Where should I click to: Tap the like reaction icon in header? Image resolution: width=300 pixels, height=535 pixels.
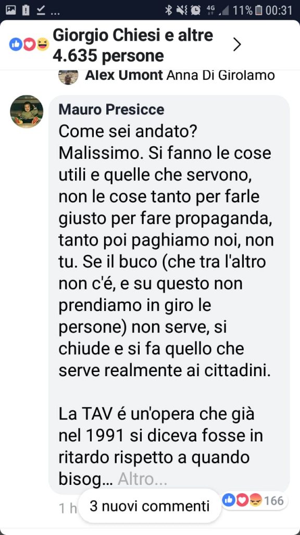pyautogui.click(x=16, y=45)
